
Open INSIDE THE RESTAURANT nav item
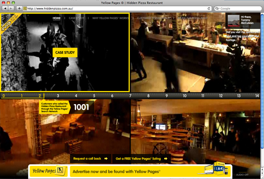(x=193, y=18)
